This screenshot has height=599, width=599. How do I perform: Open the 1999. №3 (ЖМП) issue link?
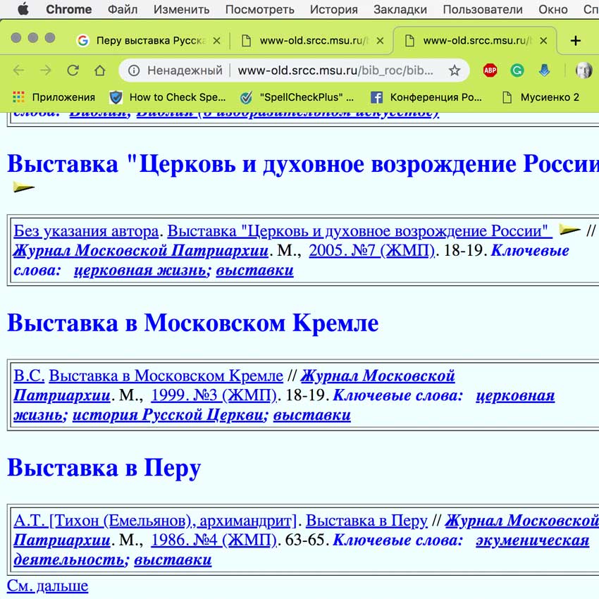pyautogui.click(x=214, y=395)
